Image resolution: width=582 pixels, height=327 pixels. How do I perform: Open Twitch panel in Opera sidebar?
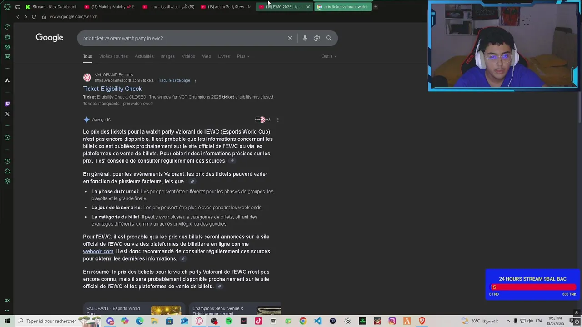pos(7,104)
